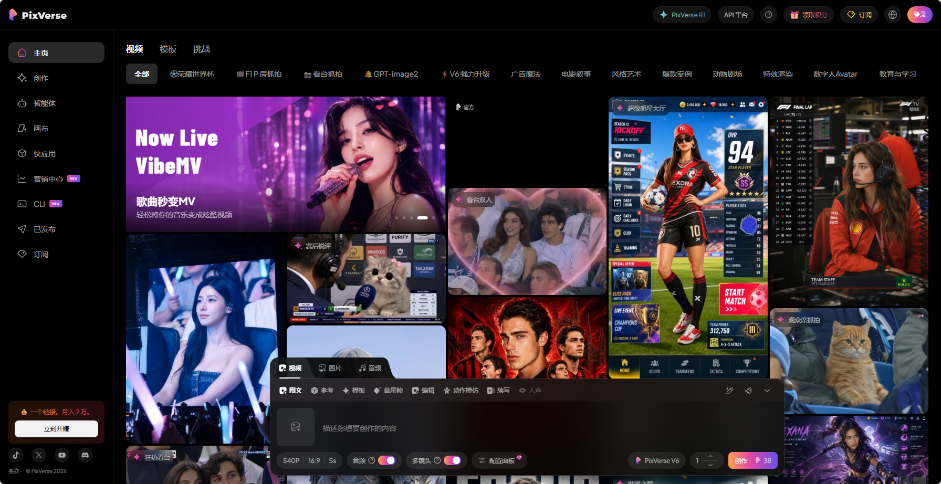
Task: Click the help icon next to 音频
Action: tap(372, 460)
